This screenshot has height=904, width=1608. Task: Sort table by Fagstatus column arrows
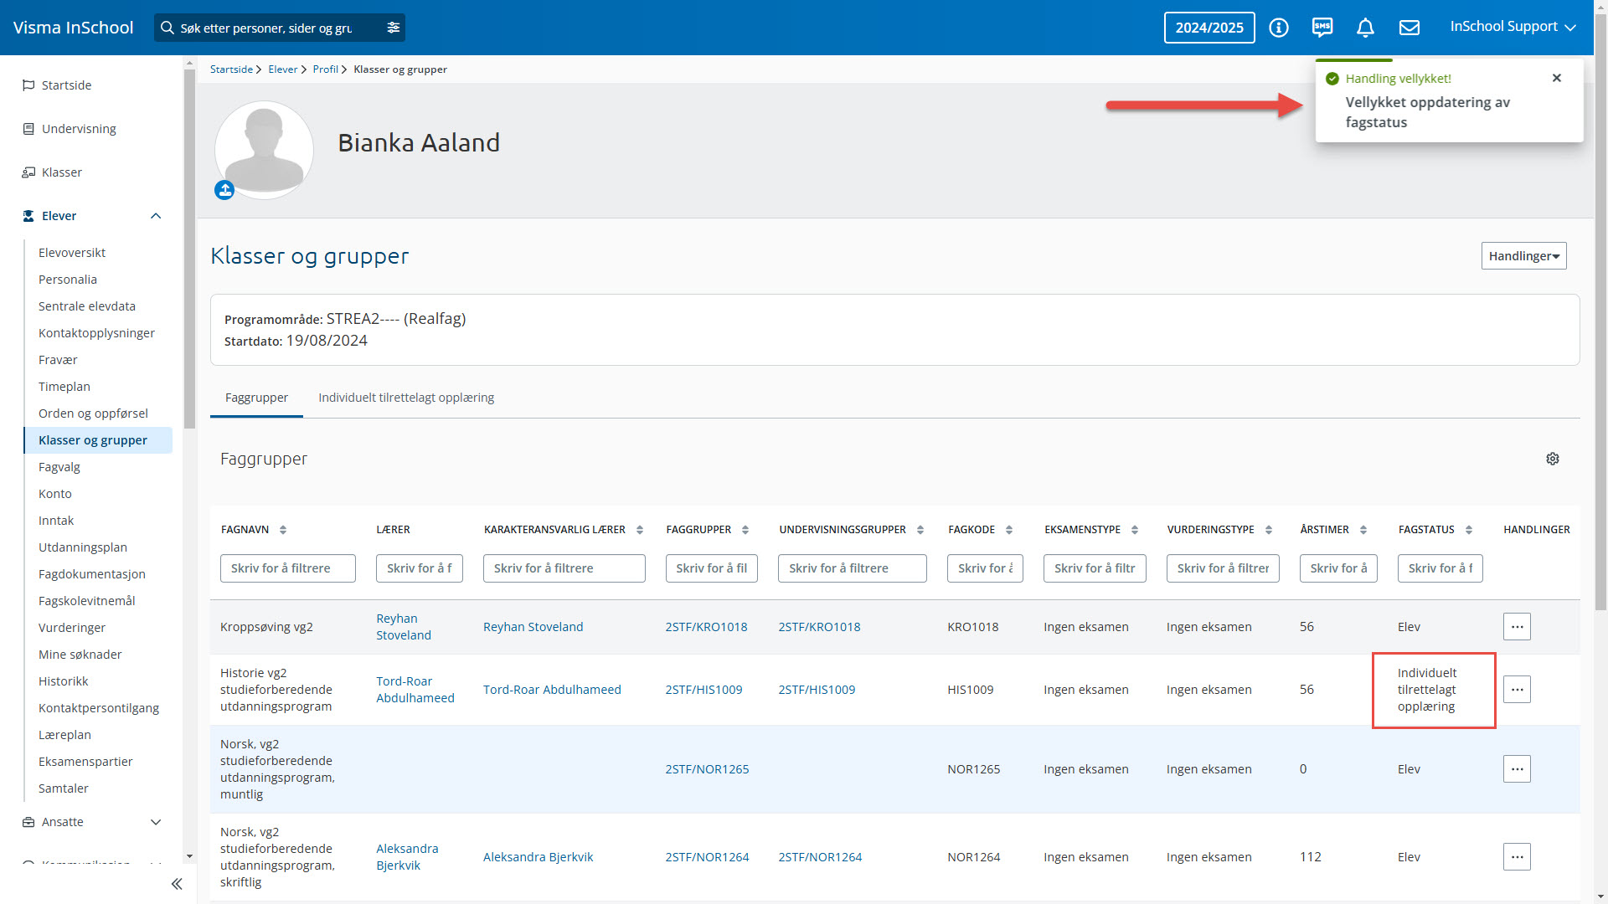(1468, 530)
